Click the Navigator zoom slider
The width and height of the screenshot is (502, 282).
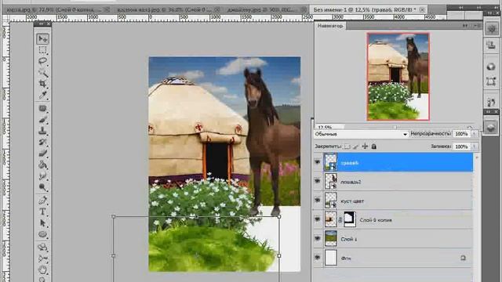395,127
